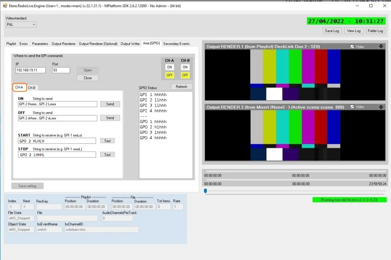Viewport: 391px width, 260px height.
Task: Uncheck Video checkbox for Output RENDER 1
Action: [352, 47]
